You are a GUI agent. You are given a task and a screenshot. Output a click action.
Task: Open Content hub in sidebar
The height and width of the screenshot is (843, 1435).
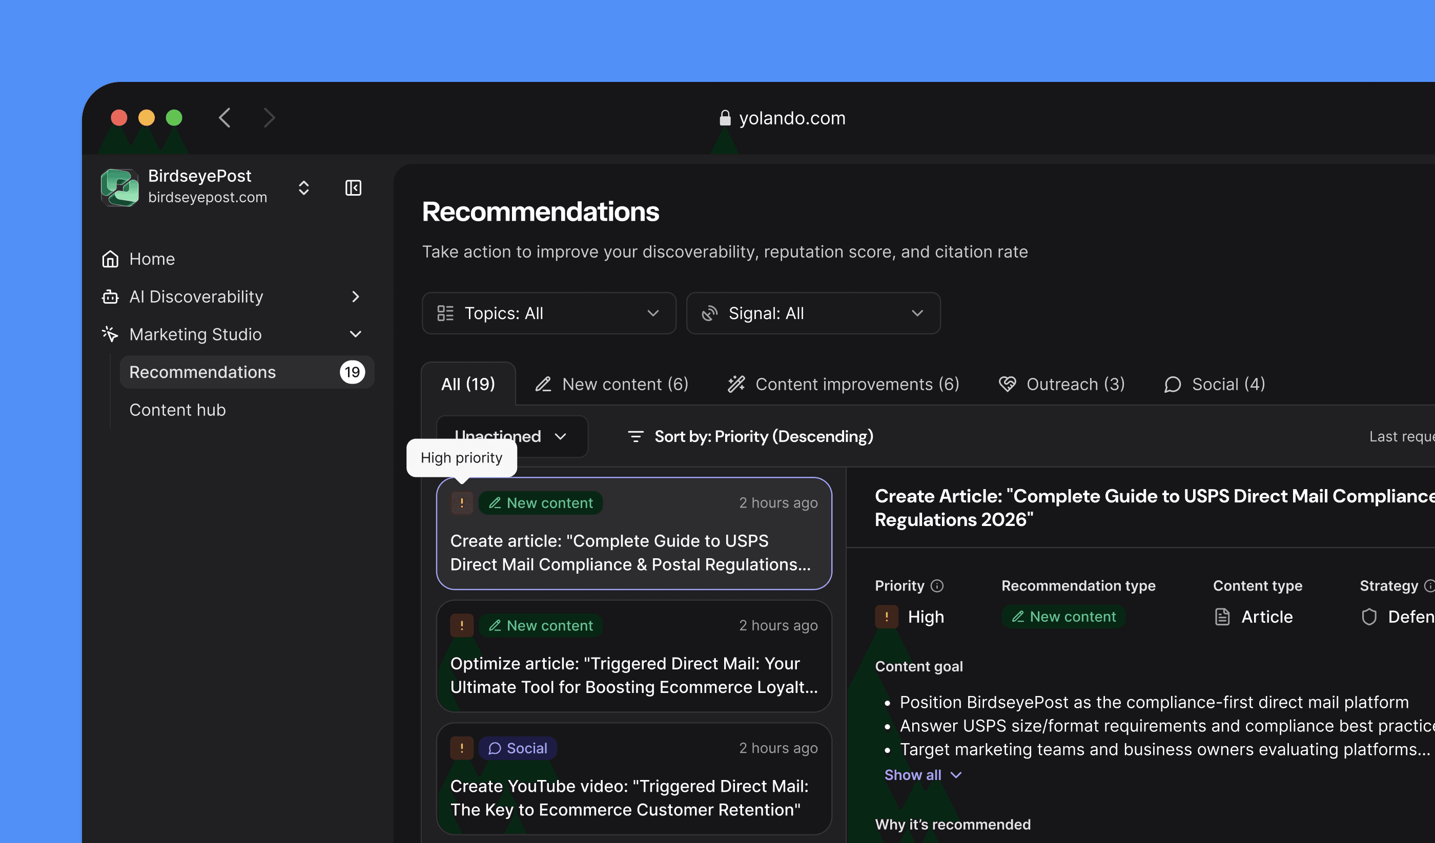point(177,410)
